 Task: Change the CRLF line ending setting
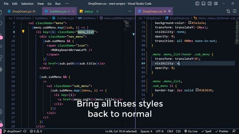coord(170,131)
